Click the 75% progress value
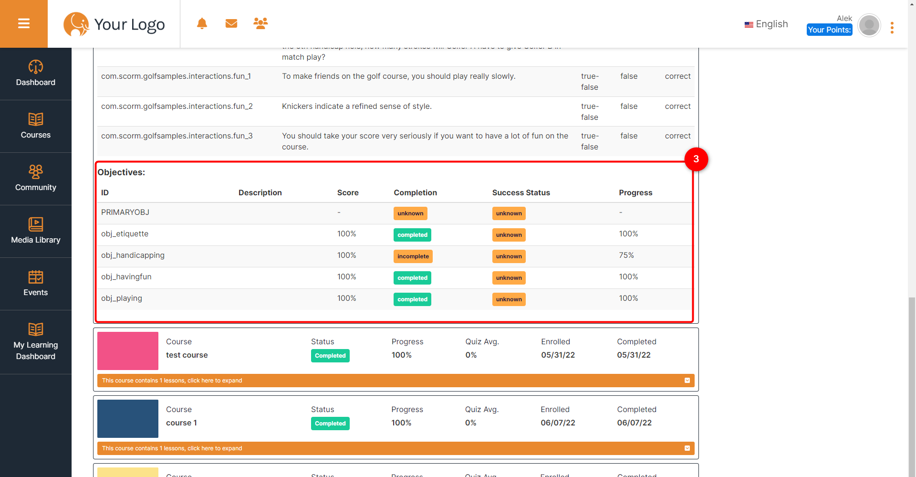Screen dimensions: 916x477 pyautogui.click(x=626, y=255)
